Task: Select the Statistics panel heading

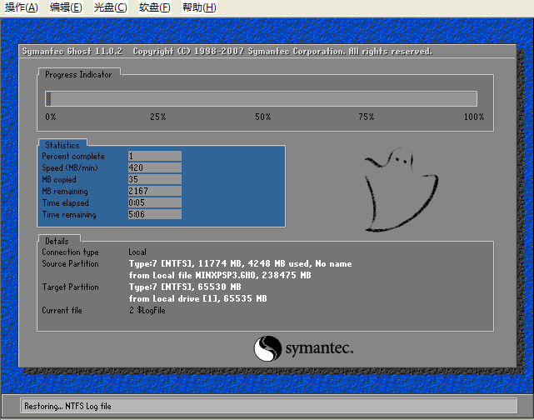Action: click(62, 145)
